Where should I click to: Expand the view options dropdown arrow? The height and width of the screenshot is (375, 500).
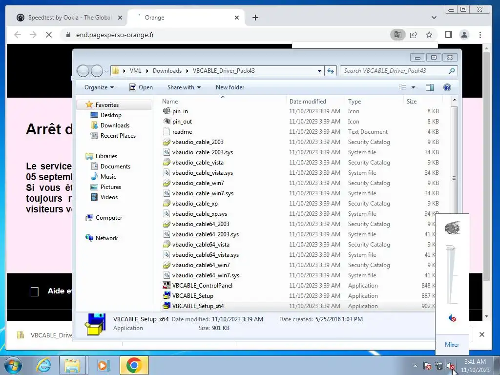tap(413, 87)
